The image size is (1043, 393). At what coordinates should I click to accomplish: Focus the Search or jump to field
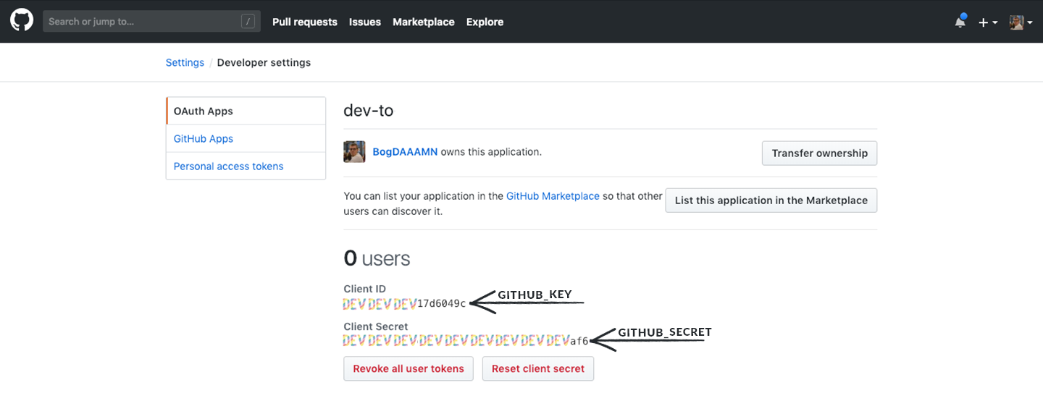(151, 22)
